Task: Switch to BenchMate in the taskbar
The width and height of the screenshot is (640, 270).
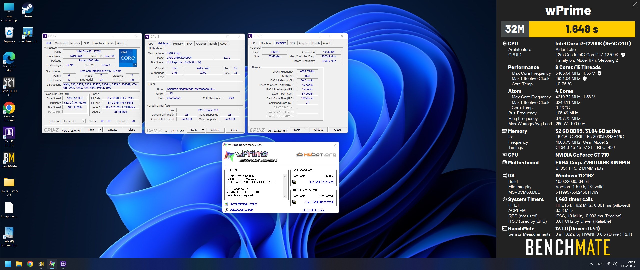Action: coord(41,264)
